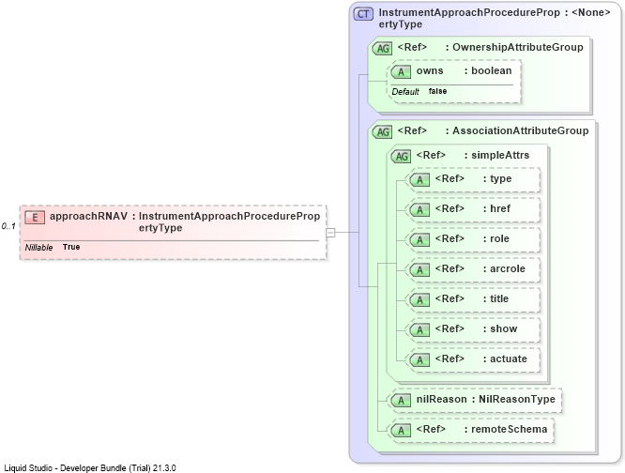Select the simpleAttrs group label
The image size is (625, 473).
tap(500, 155)
